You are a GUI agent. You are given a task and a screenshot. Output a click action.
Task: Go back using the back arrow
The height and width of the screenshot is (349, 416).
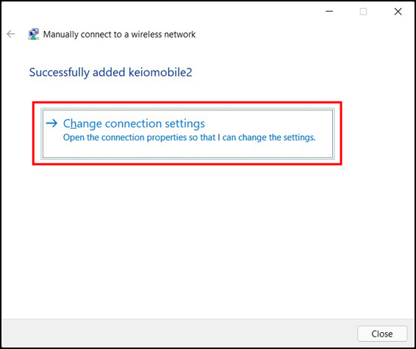11,34
